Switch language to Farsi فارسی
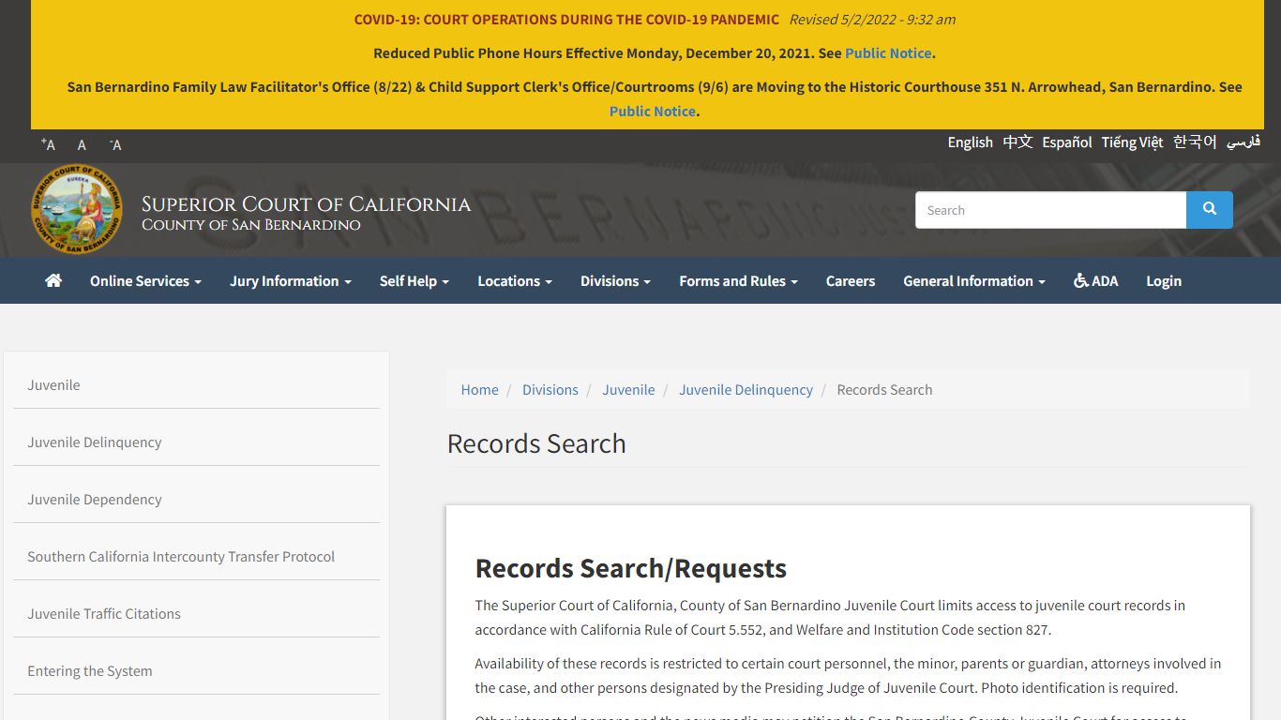Image resolution: width=1281 pixels, height=720 pixels. point(1243,142)
